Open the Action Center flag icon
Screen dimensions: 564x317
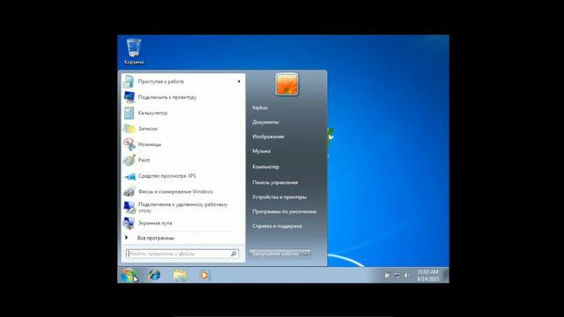388,276
